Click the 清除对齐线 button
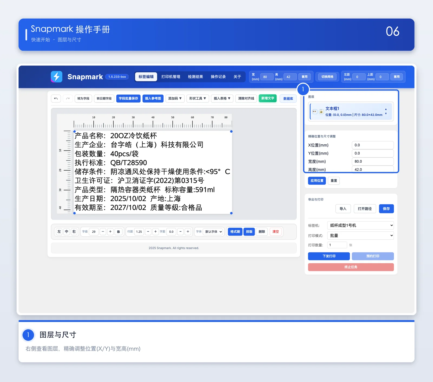433x382 pixels. (x=246, y=99)
